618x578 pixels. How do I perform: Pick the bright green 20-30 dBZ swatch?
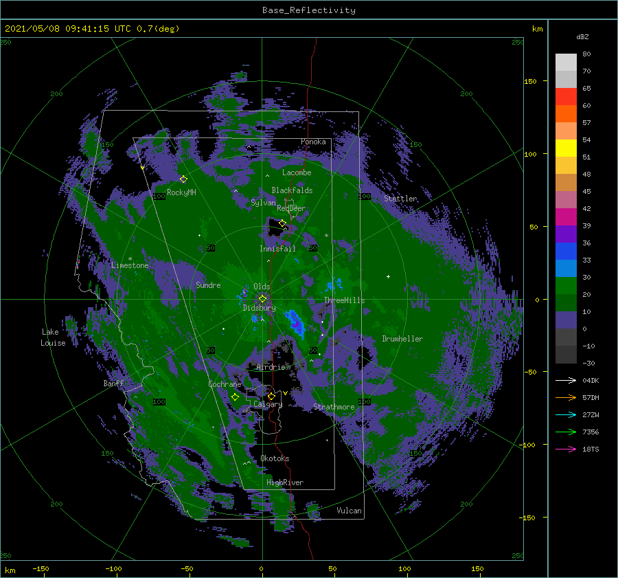[x=566, y=285]
